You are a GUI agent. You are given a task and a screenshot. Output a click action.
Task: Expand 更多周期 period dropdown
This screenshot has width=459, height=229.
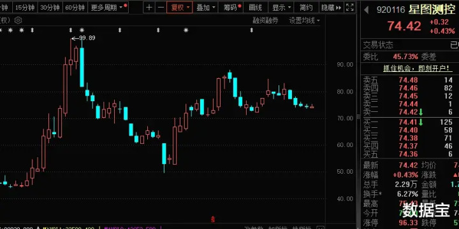pos(108,8)
